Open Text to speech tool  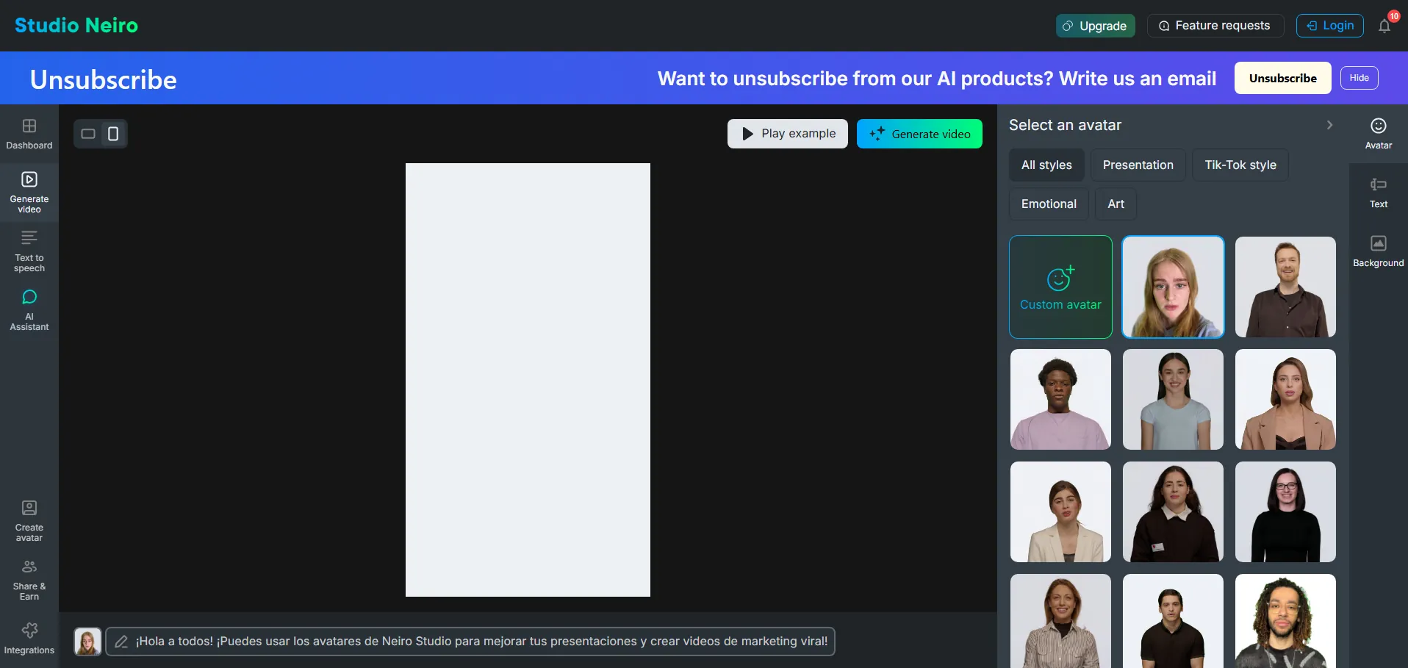(29, 251)
